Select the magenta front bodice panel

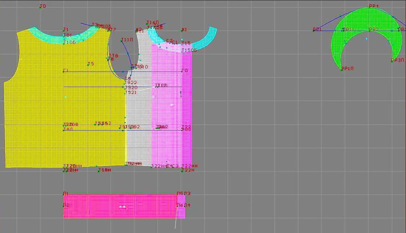tap(171, 105)
